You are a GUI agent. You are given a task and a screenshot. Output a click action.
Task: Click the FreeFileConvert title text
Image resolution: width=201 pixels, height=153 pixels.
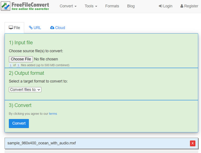click(x=30, y=5)
